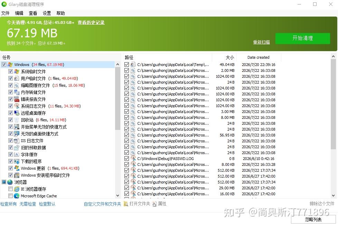This screenshot has width=338, height=226.
Task: Click the 旧的预取数据 icon
Action: pos(17,147)
